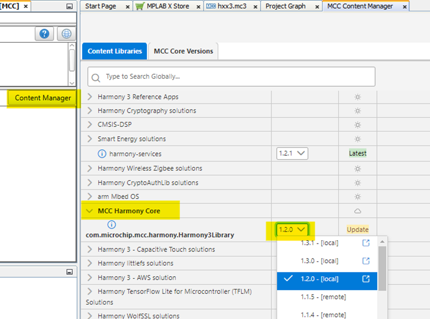Image resolution: width=430 pixels, height=319 pixels.
Task: Click the Content Manager button
Action: tap(42, 98)
